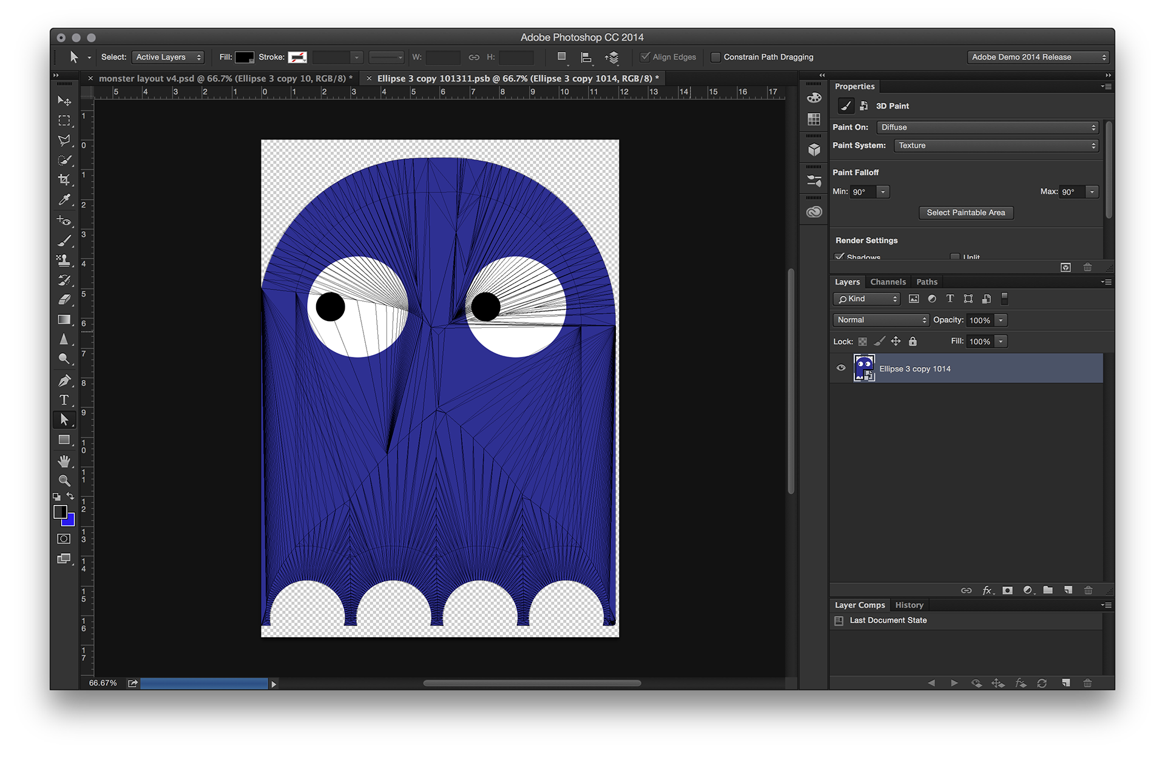Image resolution: width=1165 pixels, height=758 pixels.
Task: Select the Hand tool
Action: tap(64, 461)
